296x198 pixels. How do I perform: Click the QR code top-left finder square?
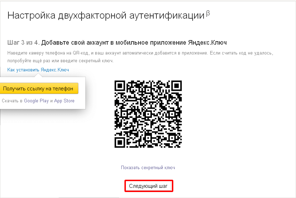(x=120, y=86)
